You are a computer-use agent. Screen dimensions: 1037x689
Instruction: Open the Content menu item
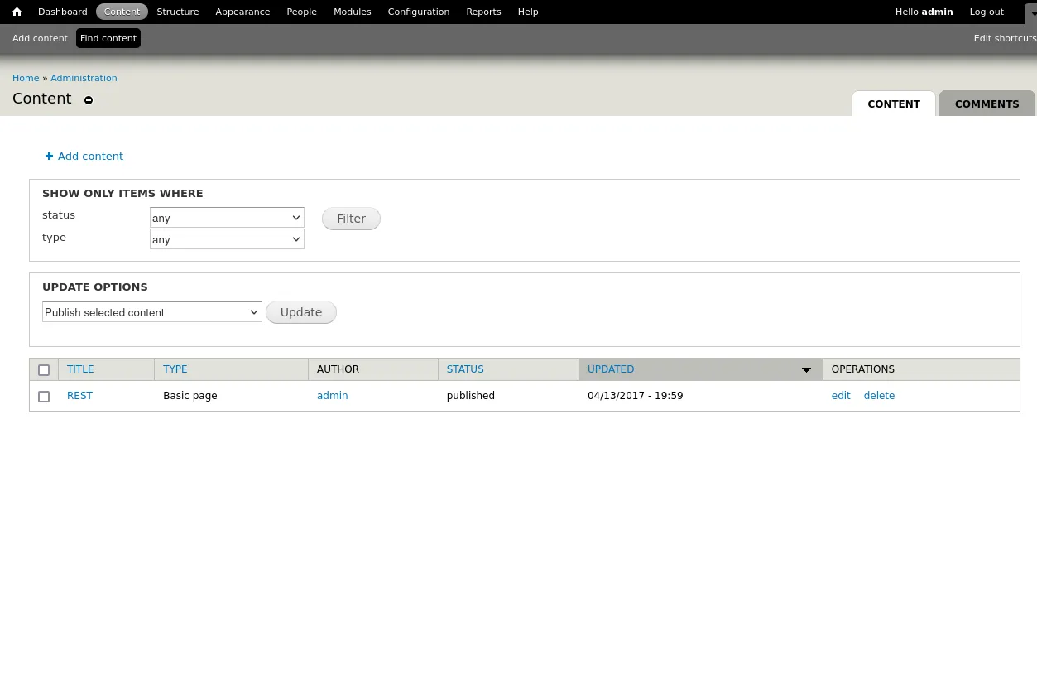122,12
